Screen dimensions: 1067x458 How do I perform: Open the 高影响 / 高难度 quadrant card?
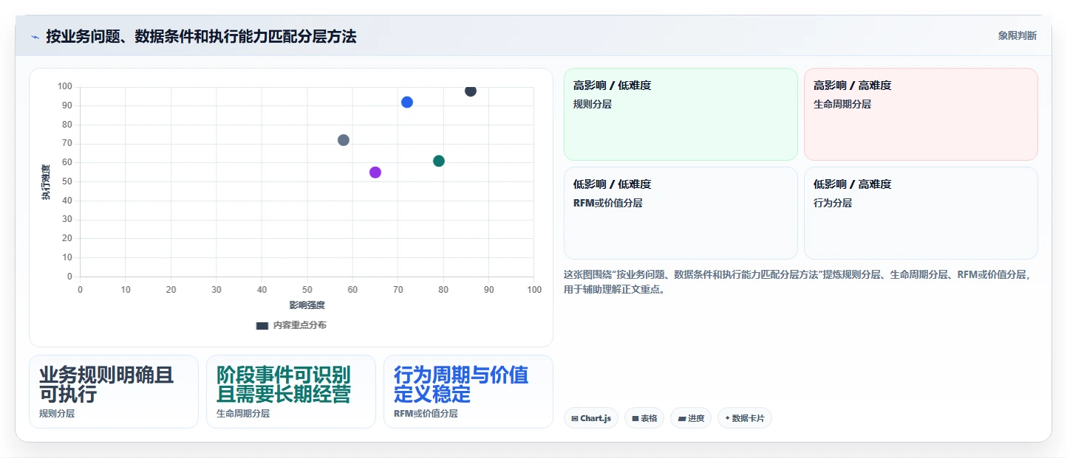point(921,114)
